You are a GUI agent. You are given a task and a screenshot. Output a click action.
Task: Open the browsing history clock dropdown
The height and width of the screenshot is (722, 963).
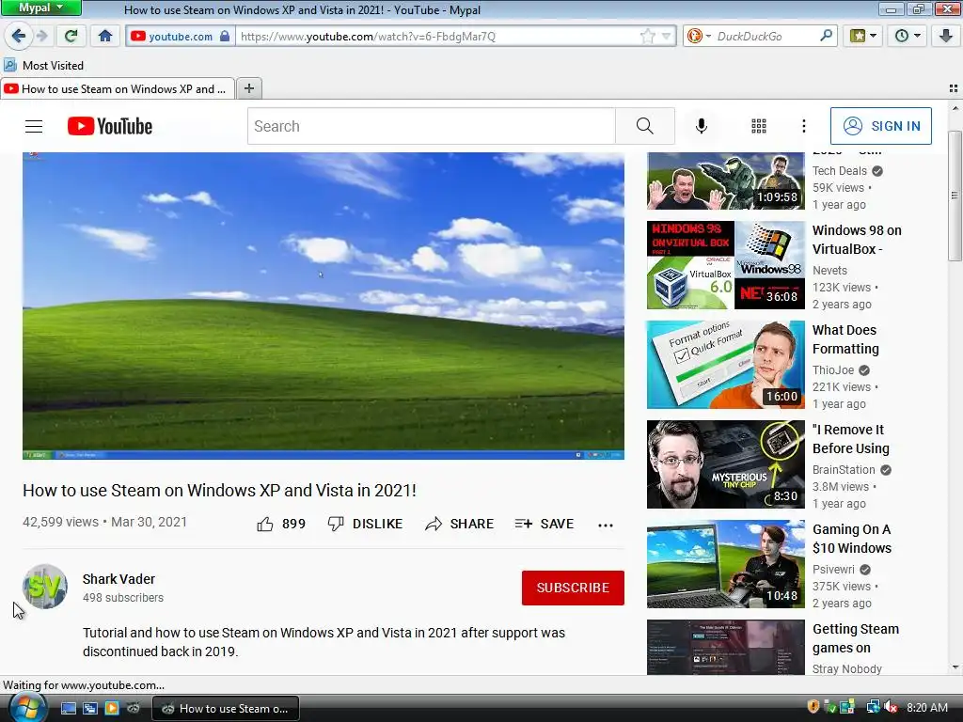click(908, 37)
